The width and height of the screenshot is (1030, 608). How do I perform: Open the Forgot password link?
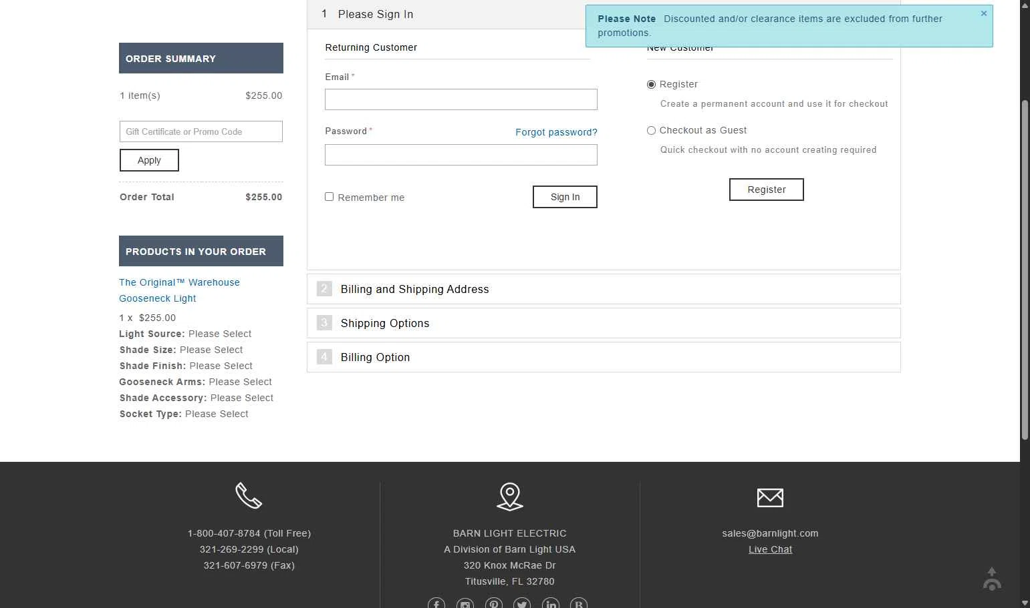click(x=556, y=132)
